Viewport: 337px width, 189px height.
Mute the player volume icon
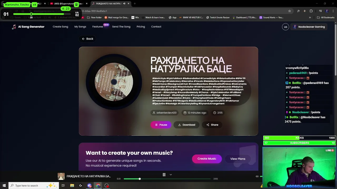click(x=257, y=176)
